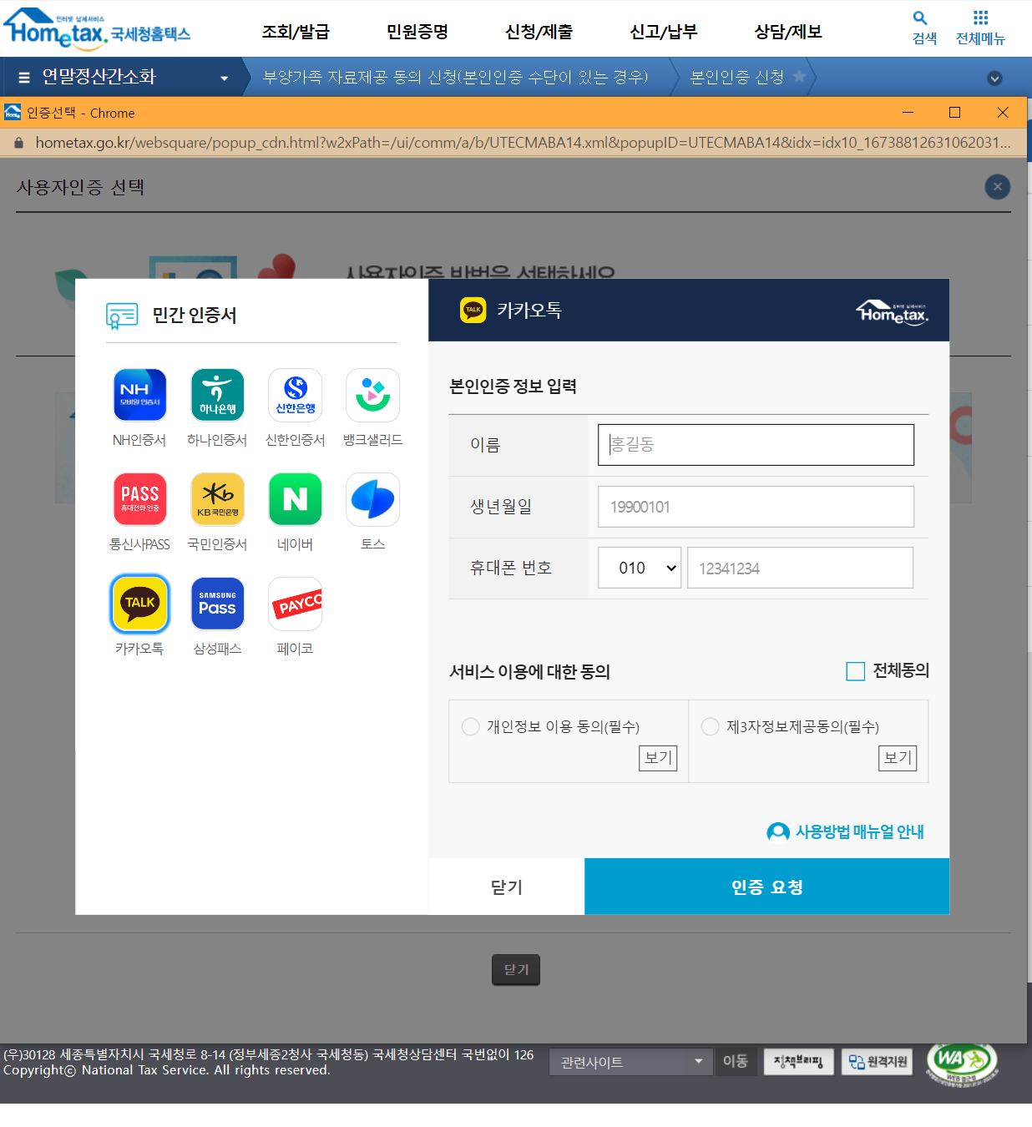The height and width of the screenshot is (1127, 1032).
Task: Click breadcrumb item 본인인증 신청
Action: point(737,77)
